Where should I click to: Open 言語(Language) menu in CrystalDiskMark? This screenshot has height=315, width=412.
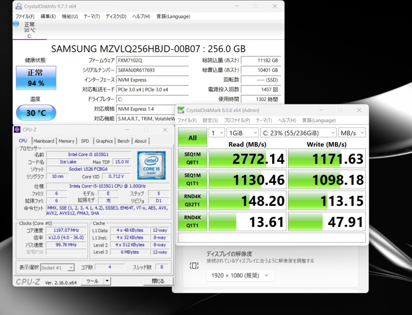pos(319,120)
